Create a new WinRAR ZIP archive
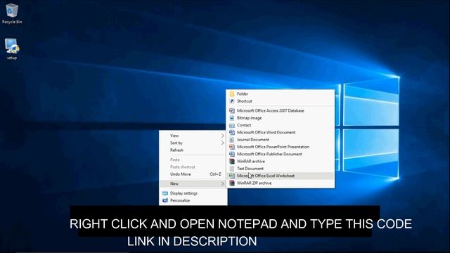Viewport: 450px width, 253px height. 281,183
